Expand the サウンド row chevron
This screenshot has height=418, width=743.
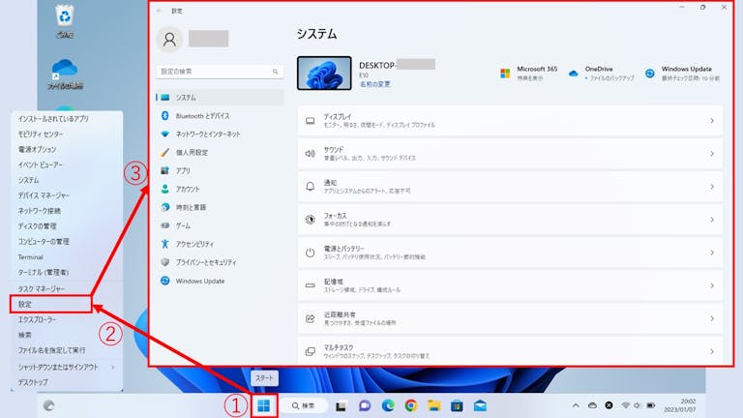[x=712, y=154]
